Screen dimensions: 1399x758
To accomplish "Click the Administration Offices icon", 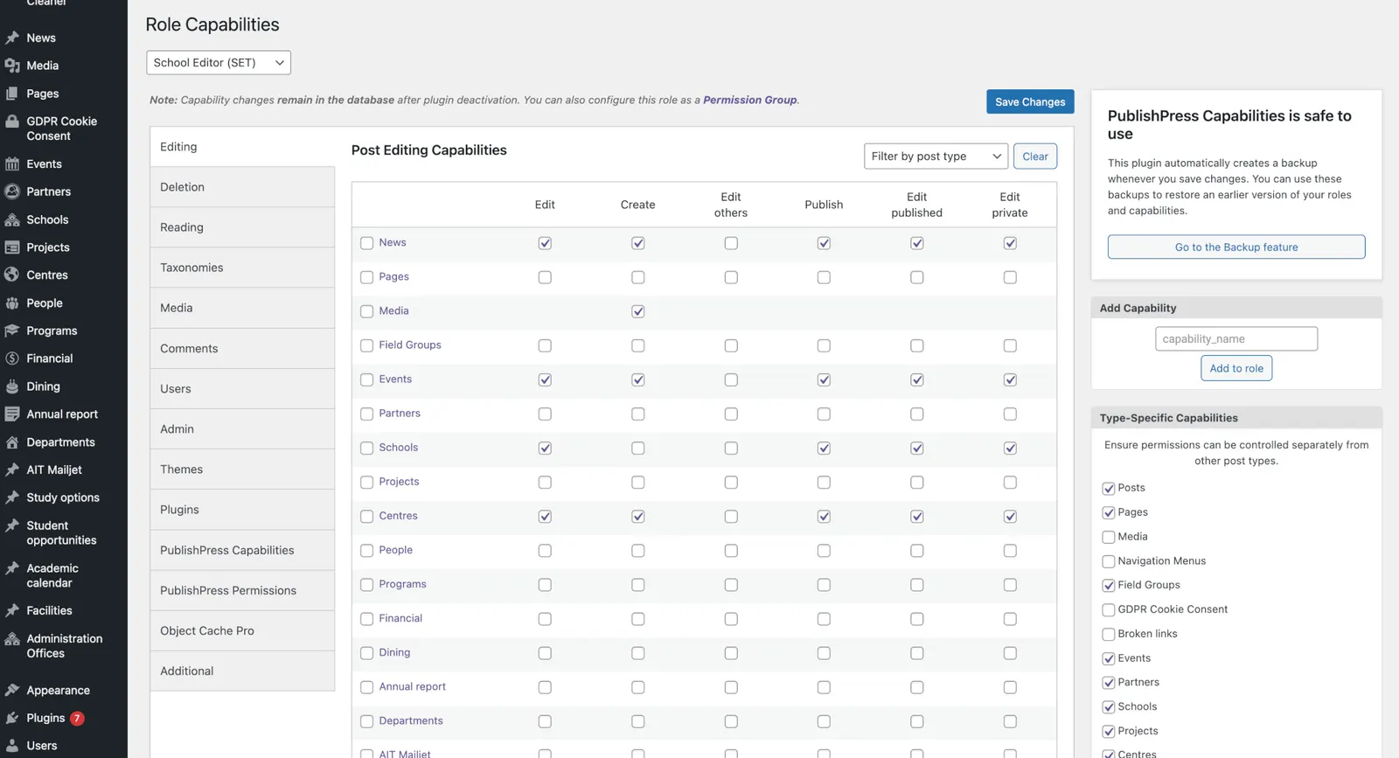I will tap(12, 639).
